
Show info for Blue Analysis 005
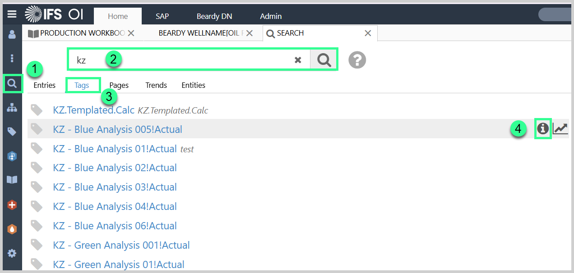pyautogui.click(x=542, y=129)
